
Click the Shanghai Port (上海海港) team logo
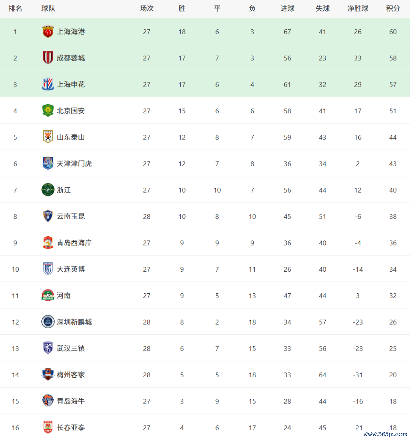tap(48, 32)
